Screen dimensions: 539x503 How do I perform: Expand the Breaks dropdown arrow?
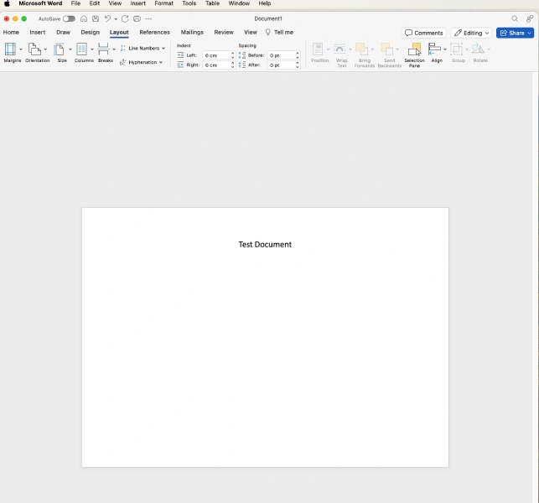pyautogui.click(x=114, y=49)
